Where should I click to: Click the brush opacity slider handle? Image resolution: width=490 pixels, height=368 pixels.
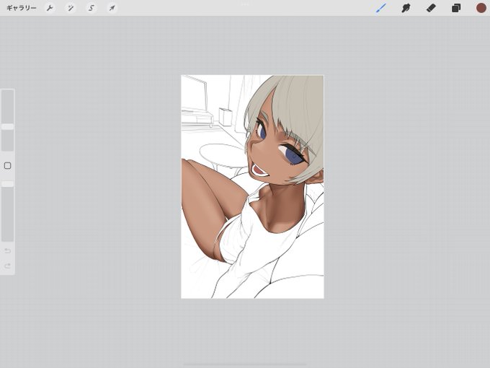tap(7, 184)
